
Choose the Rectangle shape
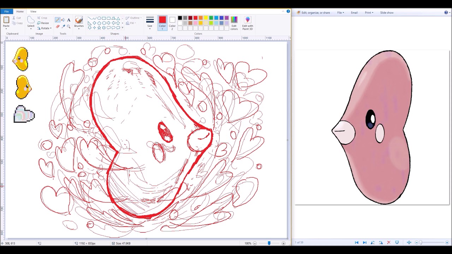coord(104,18)
